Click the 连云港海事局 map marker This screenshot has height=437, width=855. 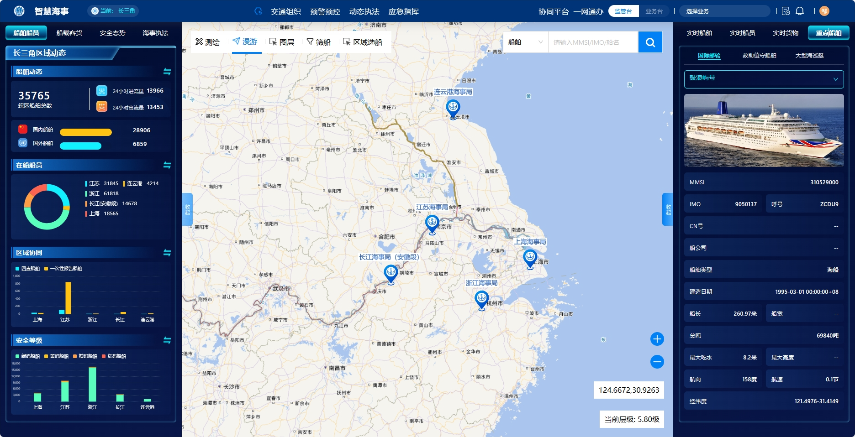click(453, 109)
